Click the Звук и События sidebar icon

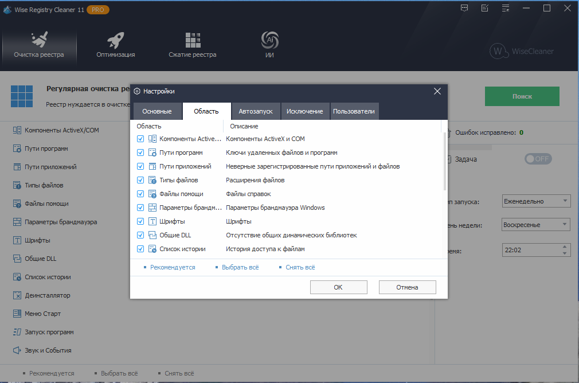17,350
